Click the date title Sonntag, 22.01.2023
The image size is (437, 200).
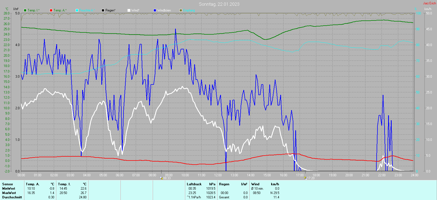click(219, 4)
